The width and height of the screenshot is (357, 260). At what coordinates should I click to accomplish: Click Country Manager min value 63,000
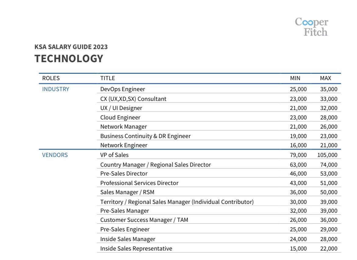click(x=298, y=165)
